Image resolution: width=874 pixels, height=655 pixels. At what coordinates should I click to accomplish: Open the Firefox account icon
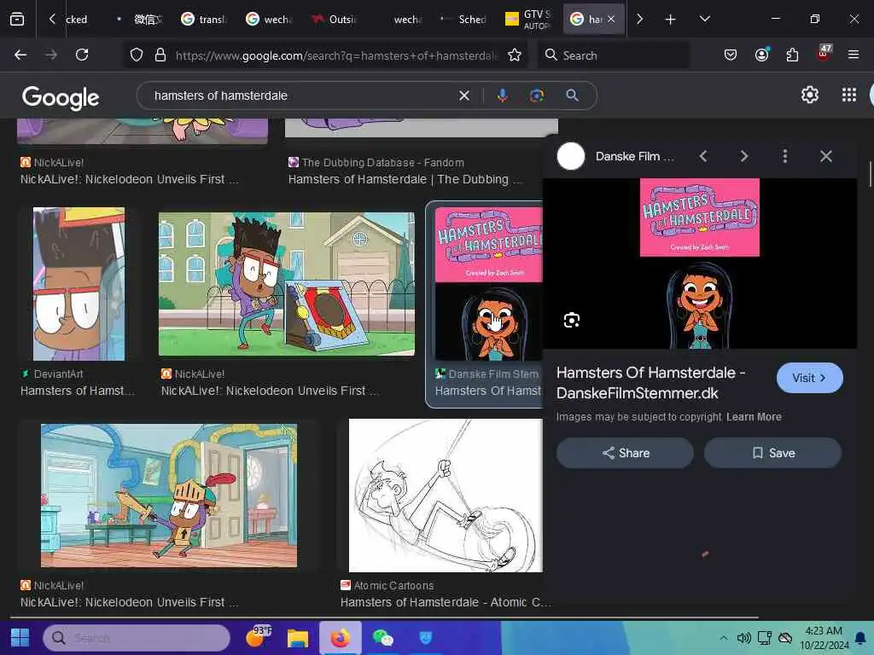[761, 55]
